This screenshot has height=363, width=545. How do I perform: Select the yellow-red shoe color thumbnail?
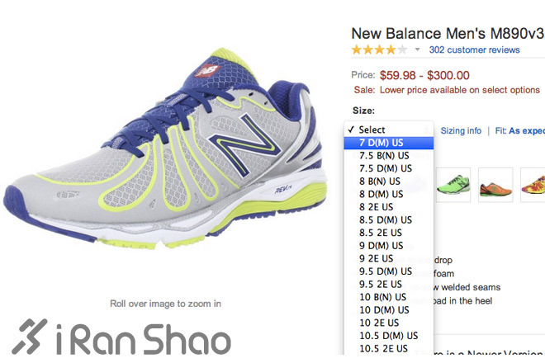coord(535,184)
